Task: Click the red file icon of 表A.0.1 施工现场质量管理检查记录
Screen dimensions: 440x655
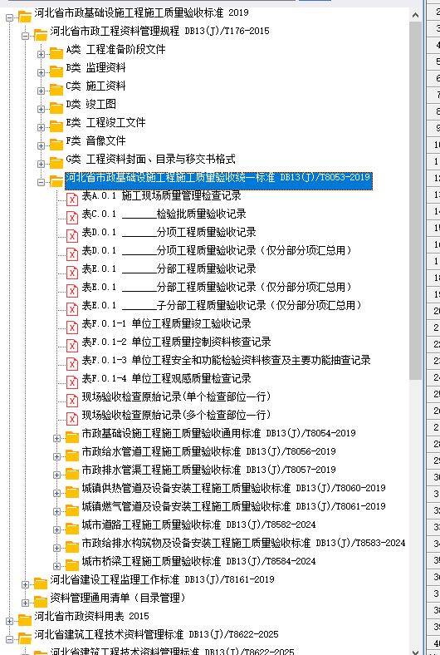Action: point(72,199)
